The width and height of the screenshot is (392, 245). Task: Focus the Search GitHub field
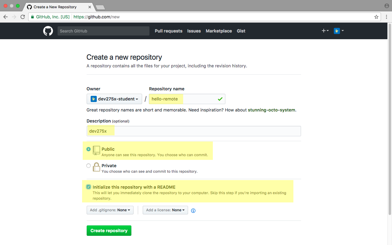click(x=104, y=31)
